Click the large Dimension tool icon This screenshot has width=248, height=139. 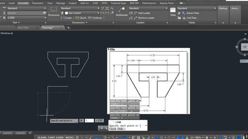tap(53, 10)
